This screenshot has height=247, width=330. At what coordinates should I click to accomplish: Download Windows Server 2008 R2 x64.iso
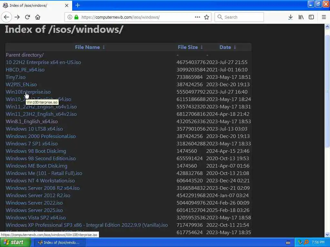point(43,188)
